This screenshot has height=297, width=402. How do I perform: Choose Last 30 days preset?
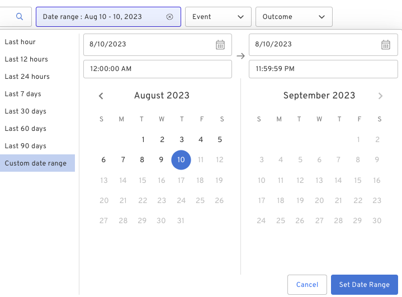25,111
